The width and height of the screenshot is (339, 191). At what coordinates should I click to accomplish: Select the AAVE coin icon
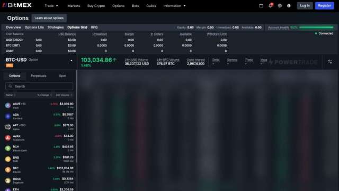tap(8, 106)
